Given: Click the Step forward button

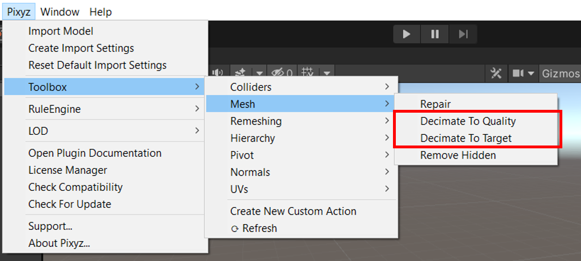Looking at the screenshot, I should tap(463, 34).
